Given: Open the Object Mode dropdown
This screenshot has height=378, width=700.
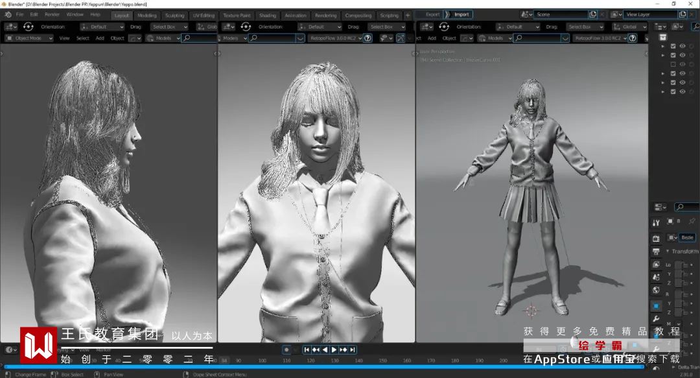Looking at the screenshot, I should tap(29, 38).
